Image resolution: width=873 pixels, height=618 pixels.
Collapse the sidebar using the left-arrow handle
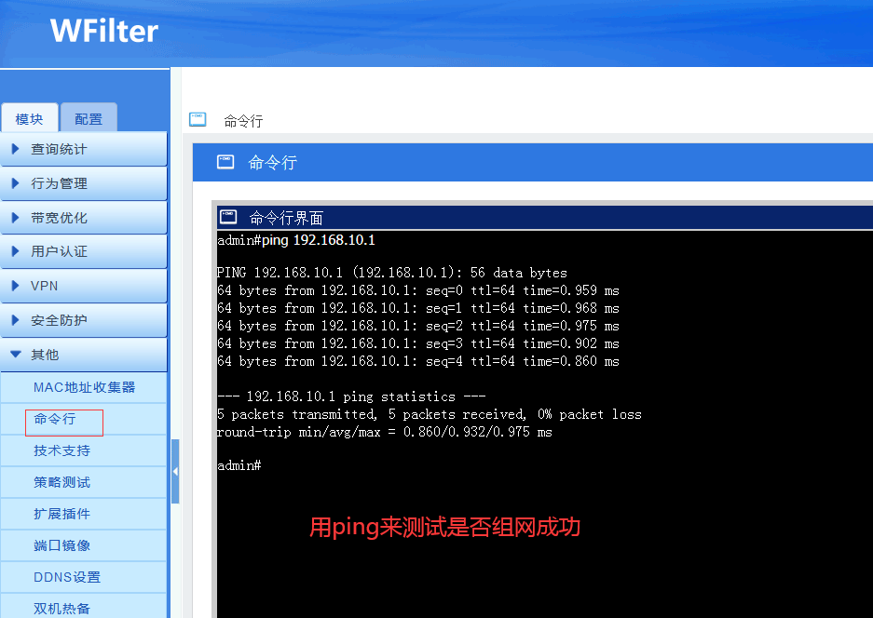pos(175,471)
